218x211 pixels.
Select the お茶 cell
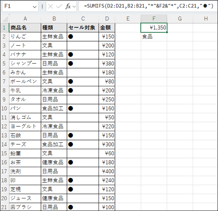(x=25, y=162)
